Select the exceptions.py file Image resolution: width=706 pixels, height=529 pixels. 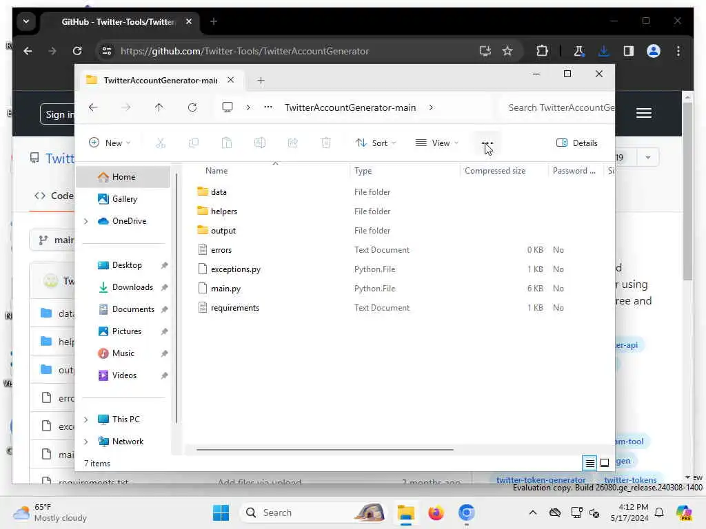[x=236, y=269]
